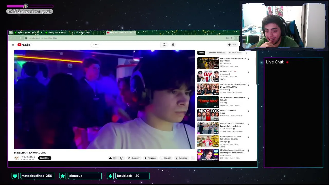The height and width of the screenshot is (185, 329).
Task: Open Estoy bien video thumbnail
Action: click(x=208, y=102)
